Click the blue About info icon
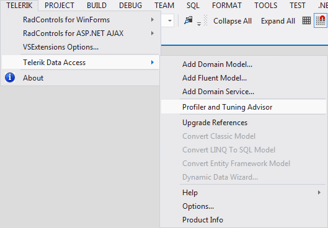The width and height of the screenshot is (328, 228). [10, 77]
